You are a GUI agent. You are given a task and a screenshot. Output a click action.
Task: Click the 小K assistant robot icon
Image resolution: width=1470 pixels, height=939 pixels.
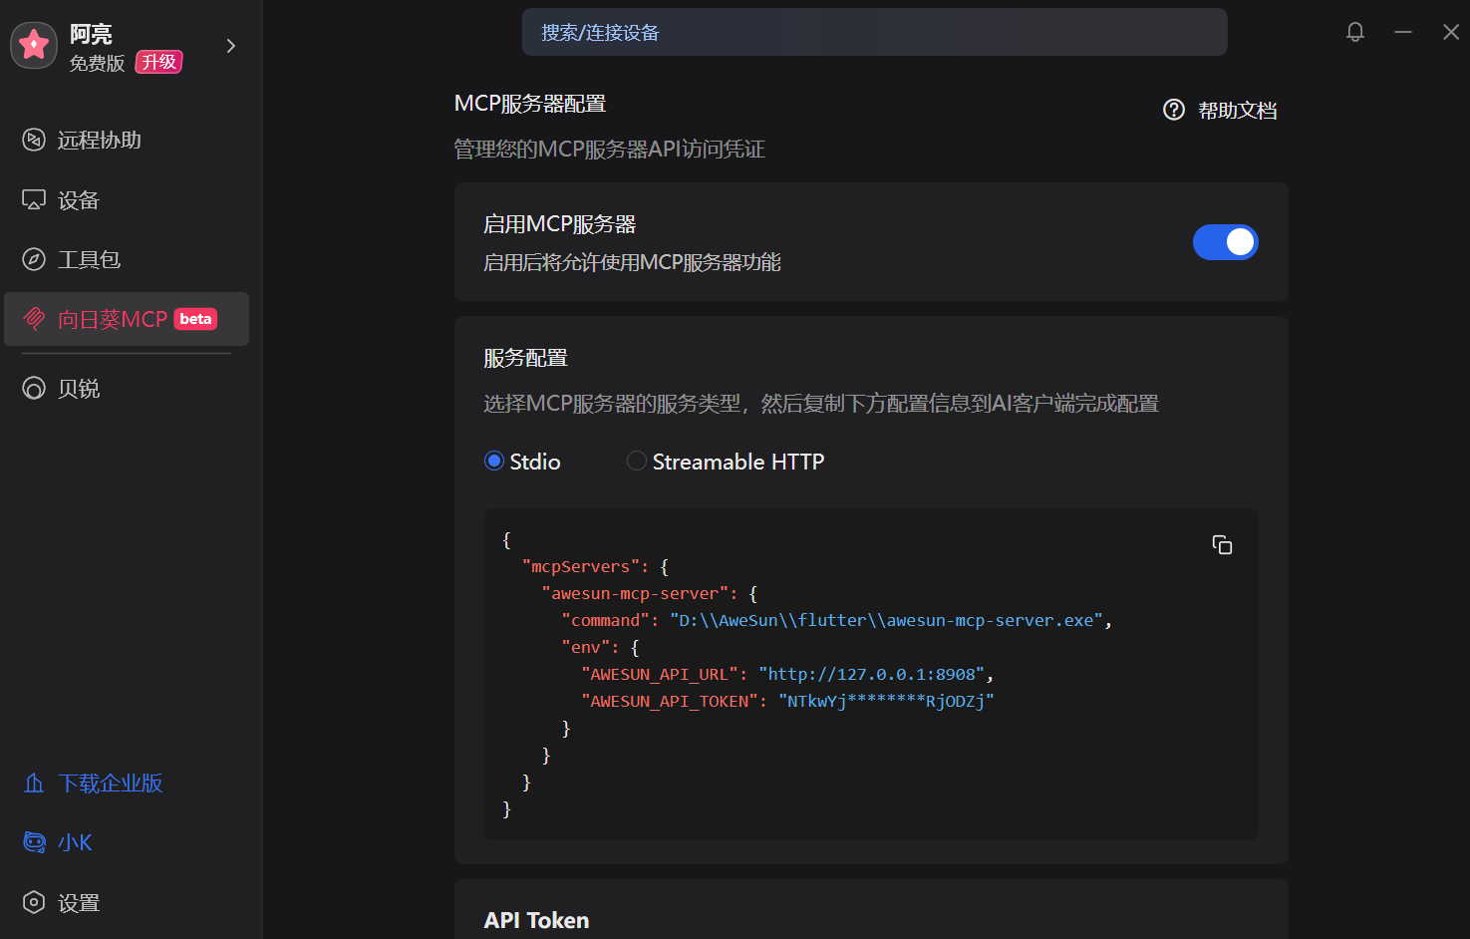coord(34,842)
